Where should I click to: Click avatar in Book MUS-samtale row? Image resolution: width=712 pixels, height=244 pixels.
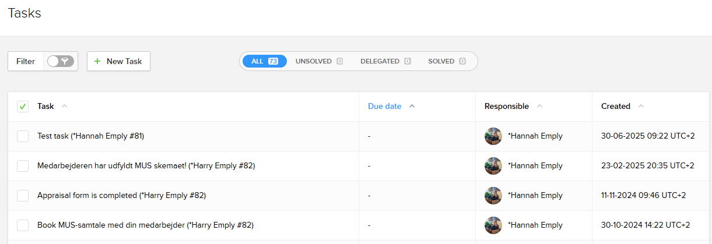coord(493,225)
